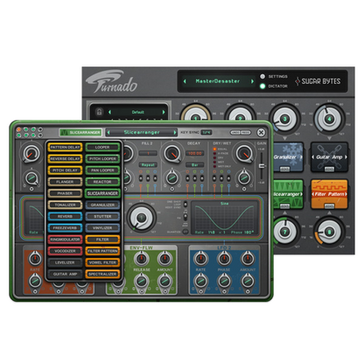Screen dimensions: 364x364
Task: Click the LFO 2 Rate knob
Action: coord(200,258)
